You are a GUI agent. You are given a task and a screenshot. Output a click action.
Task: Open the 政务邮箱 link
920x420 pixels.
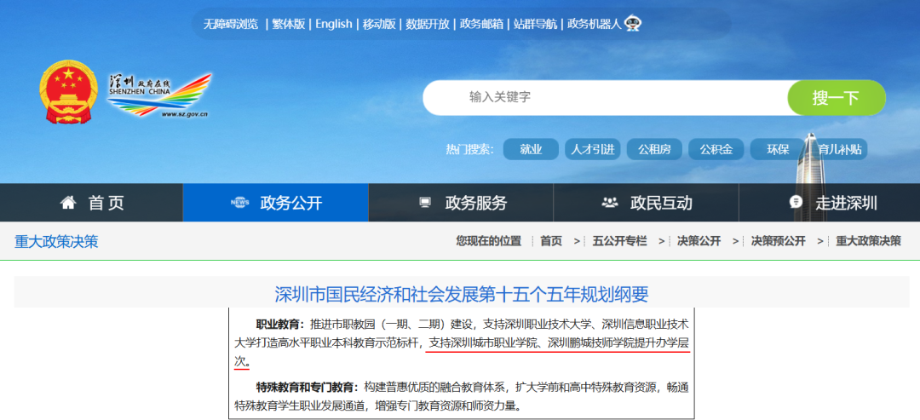pyautogui.click(x=481, y=24)
